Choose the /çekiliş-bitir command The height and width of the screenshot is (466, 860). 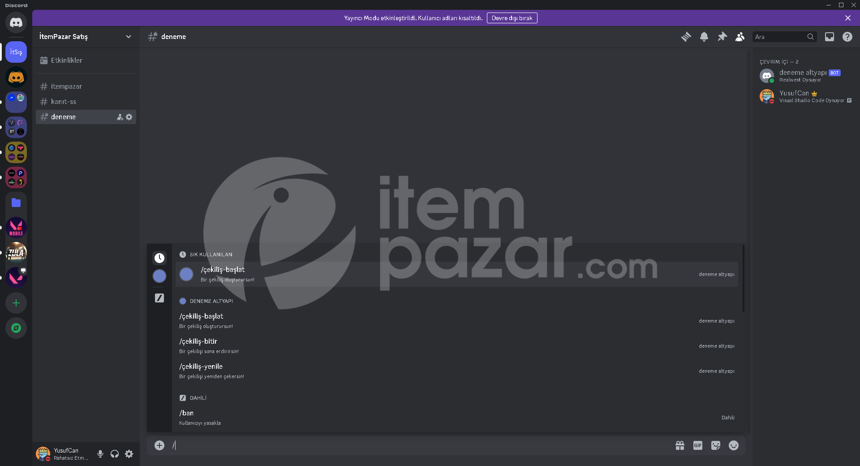pyautogui.click(x=457, y=346)
